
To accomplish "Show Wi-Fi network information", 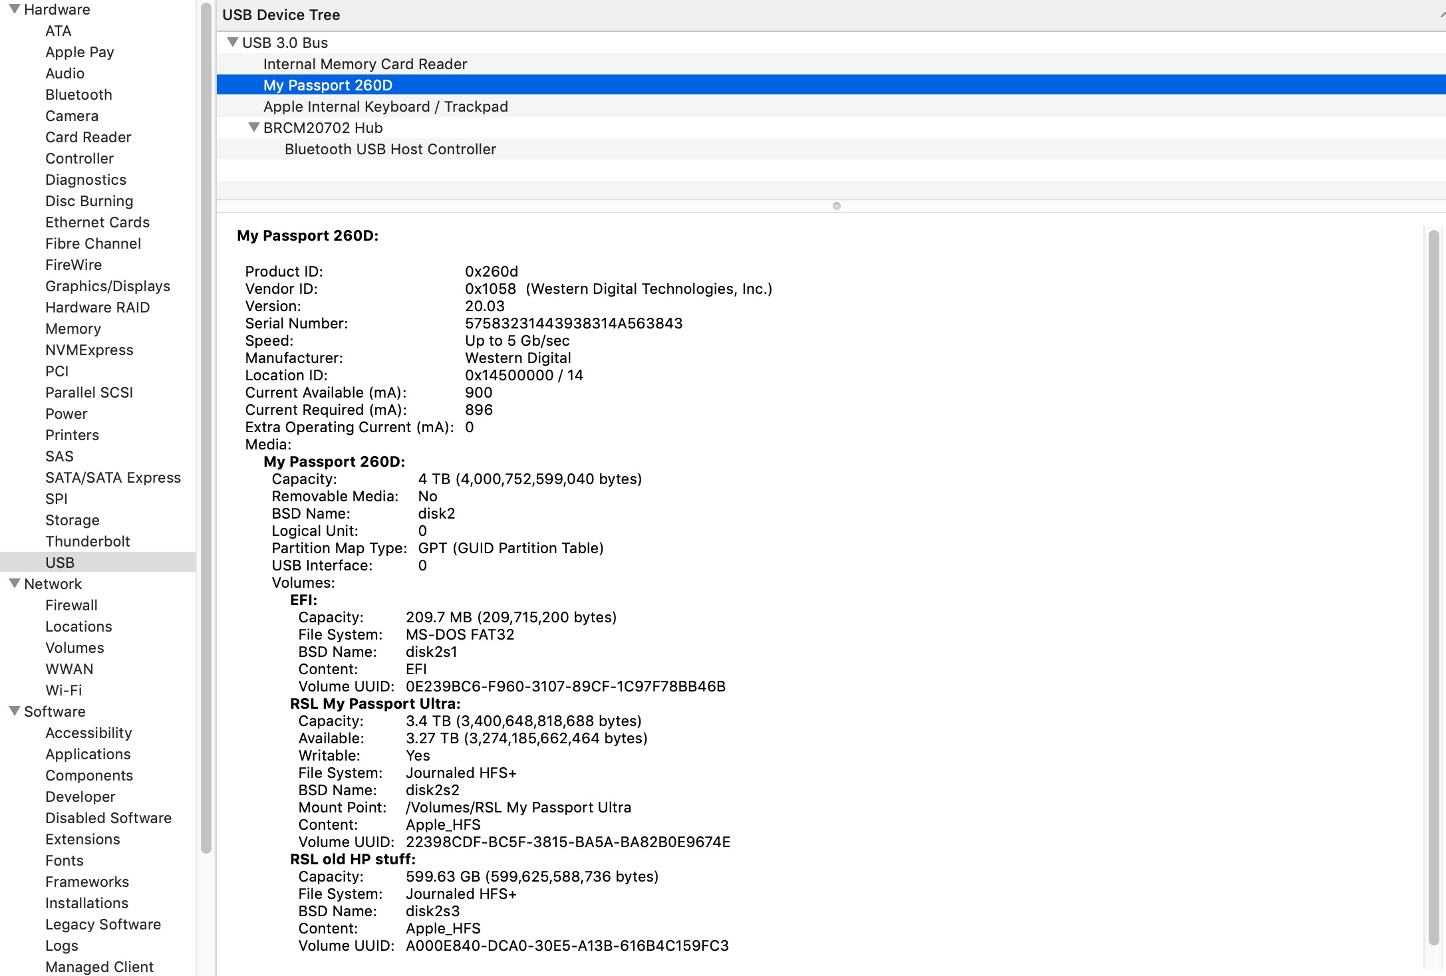I will [x=64, y=690].
